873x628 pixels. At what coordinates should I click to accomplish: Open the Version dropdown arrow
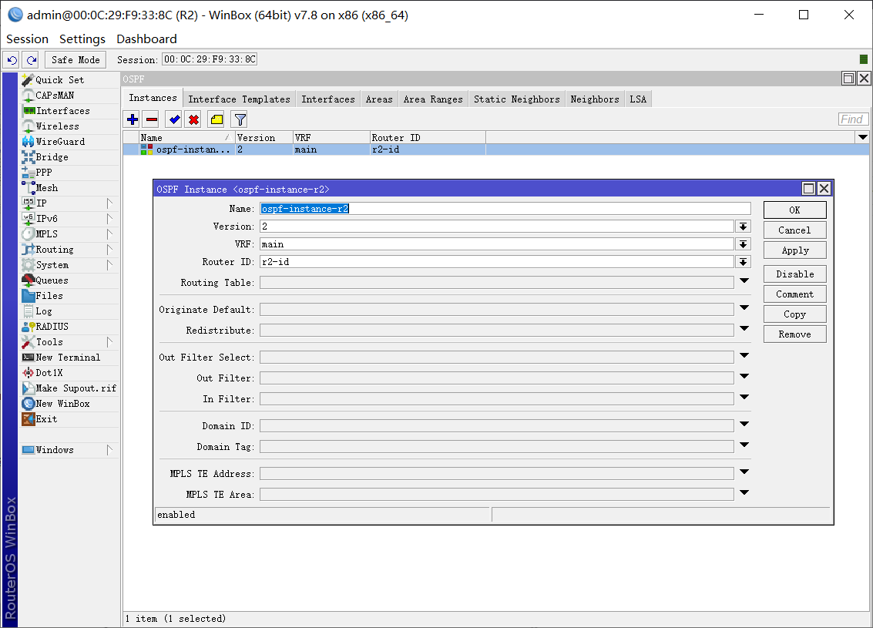pyautogui.click(x=744, y=227)
